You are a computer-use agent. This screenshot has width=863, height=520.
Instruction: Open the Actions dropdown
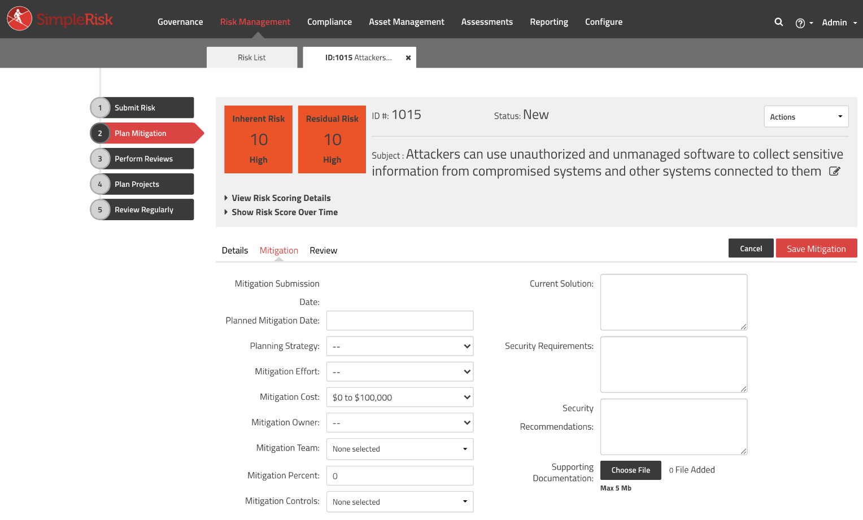pos(806,116)
